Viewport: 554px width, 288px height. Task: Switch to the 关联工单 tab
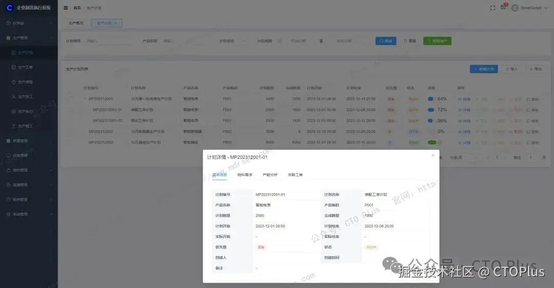tap(295, 175)
